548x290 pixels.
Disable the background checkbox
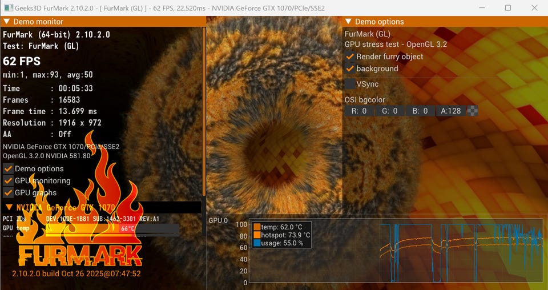350,69
